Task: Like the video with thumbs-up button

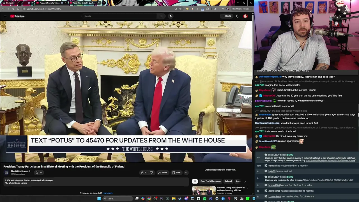Action: pyautogui.click(x=143, y=173)
